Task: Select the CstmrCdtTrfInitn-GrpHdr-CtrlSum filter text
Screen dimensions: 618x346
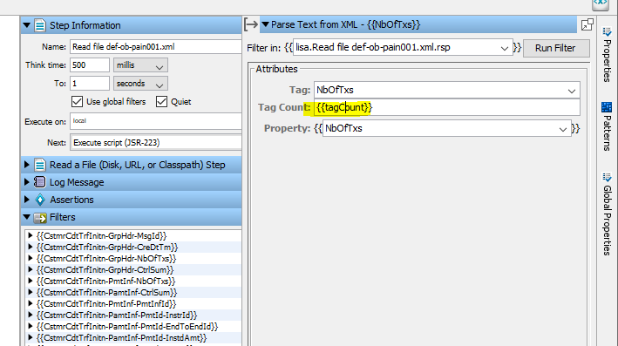Action: pos(105,270)
